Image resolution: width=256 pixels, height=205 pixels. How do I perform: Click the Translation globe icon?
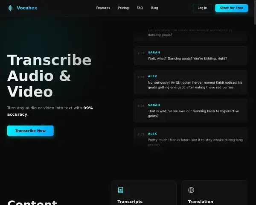pyautogui.click(x=191, y=190)
